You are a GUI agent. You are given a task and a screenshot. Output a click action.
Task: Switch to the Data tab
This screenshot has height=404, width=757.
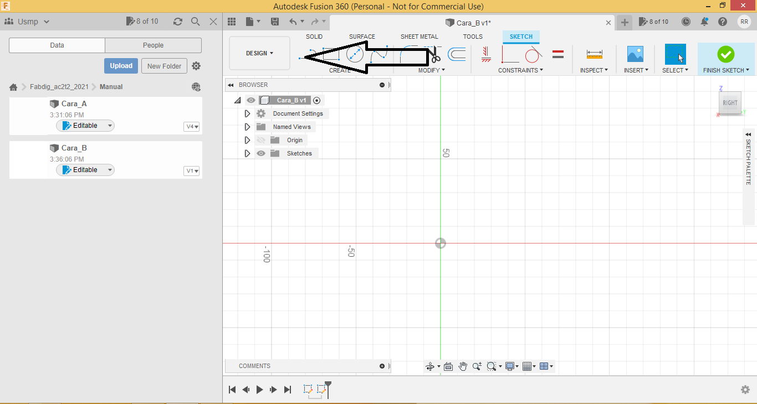[57, 45]
